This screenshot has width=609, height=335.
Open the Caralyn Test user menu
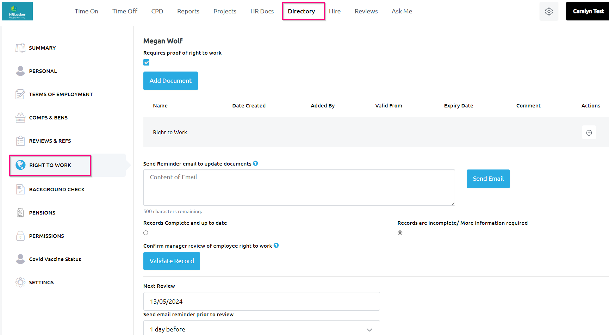pos(588,11)
